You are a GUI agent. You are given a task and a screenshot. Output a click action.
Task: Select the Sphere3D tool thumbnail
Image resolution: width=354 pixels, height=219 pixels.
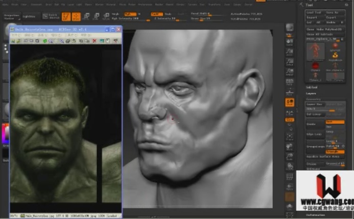click(335, 46)
